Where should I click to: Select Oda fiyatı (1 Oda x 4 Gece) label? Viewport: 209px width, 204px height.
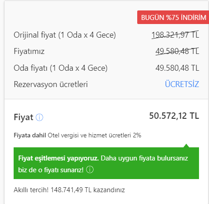60,68
